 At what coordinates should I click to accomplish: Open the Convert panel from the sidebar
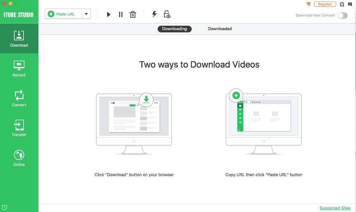point(19,98)
